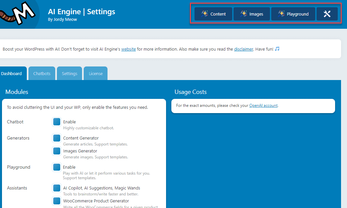
Task: Read the disclaimer link
Action: click(x=243, y=49)
